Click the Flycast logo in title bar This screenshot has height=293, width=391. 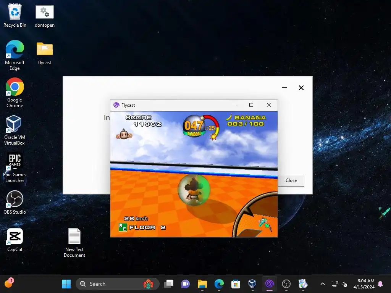point(116,105)
